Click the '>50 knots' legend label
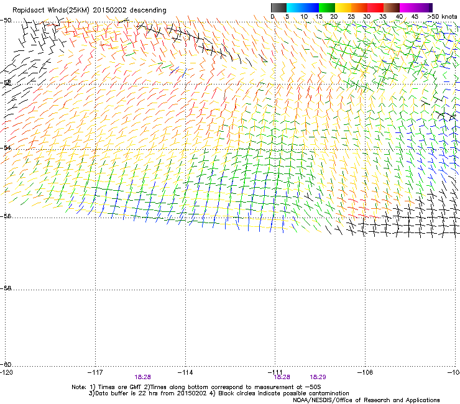Screen dimensions: 460x404 442,17
